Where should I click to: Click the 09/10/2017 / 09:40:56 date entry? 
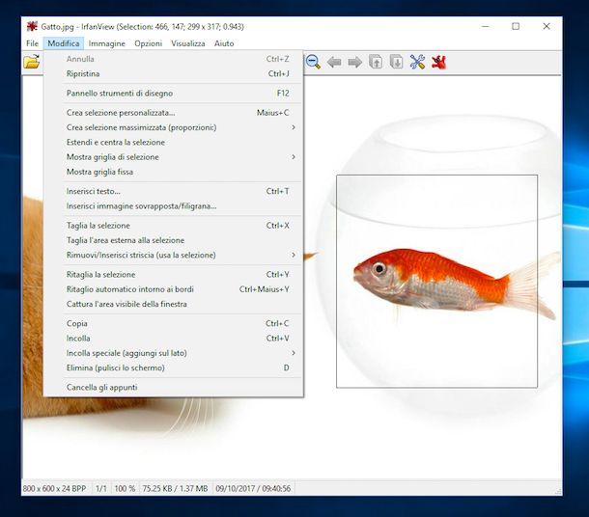(253, 488)
